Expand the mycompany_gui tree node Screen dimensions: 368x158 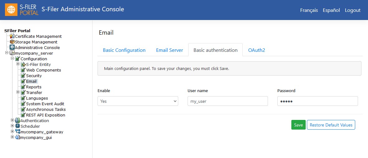(x=12, y=137)
